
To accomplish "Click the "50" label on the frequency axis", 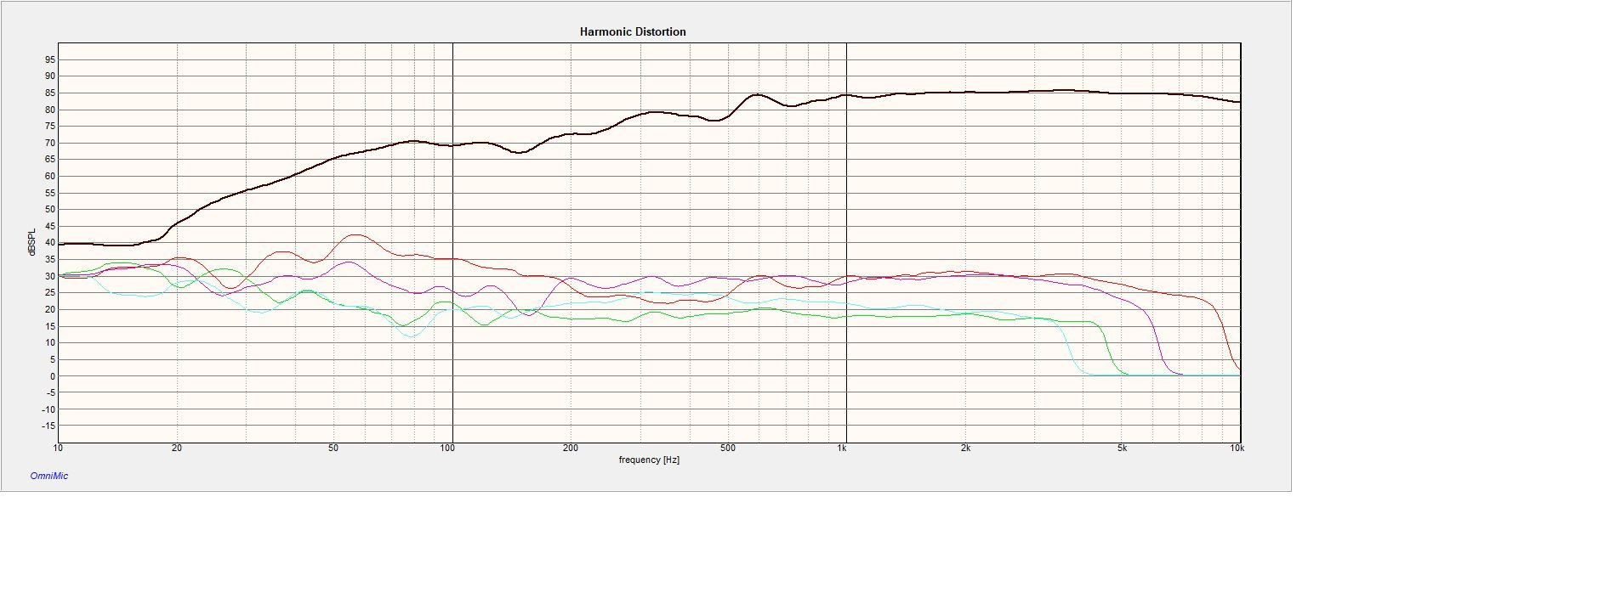I will [333, 449].
